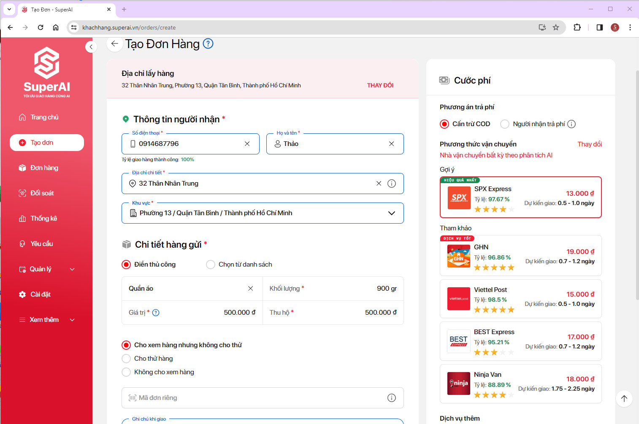Open the Chrome three-dot menu
Image resolution: width=639 pixels, height=424 pixels.
coord(630,27)
